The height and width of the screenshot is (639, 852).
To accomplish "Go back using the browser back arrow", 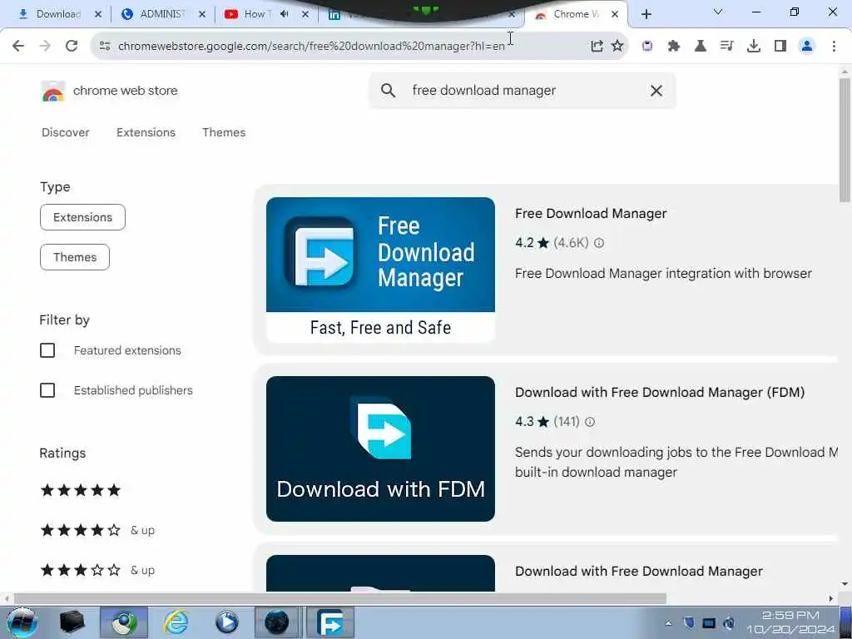I will 18,46.
